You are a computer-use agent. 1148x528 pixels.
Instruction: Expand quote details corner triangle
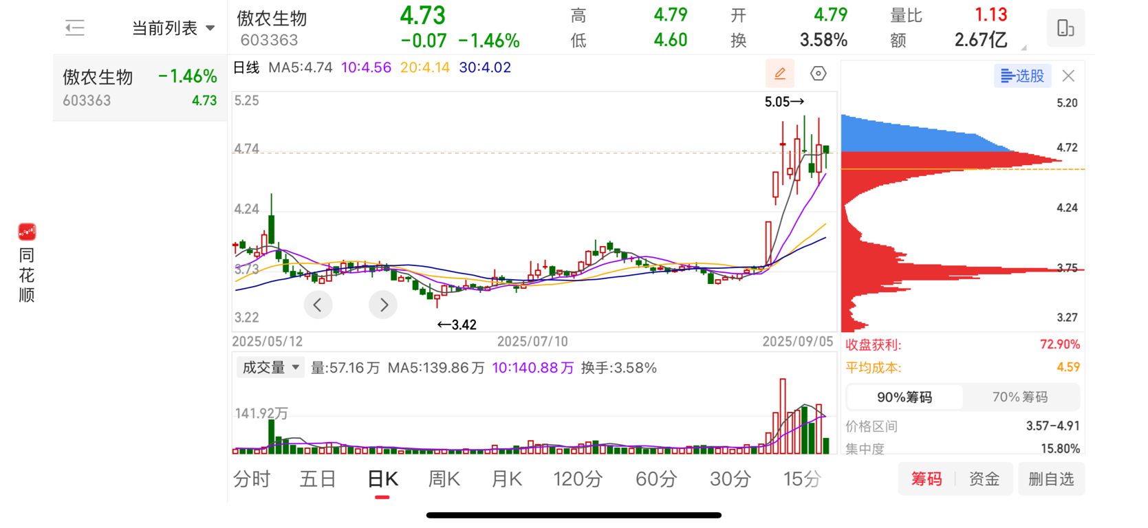tap(1024, 47)
